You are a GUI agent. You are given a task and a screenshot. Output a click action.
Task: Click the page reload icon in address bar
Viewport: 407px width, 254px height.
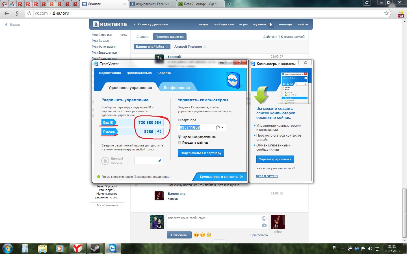pyautogui.click(x=29, y=13)
